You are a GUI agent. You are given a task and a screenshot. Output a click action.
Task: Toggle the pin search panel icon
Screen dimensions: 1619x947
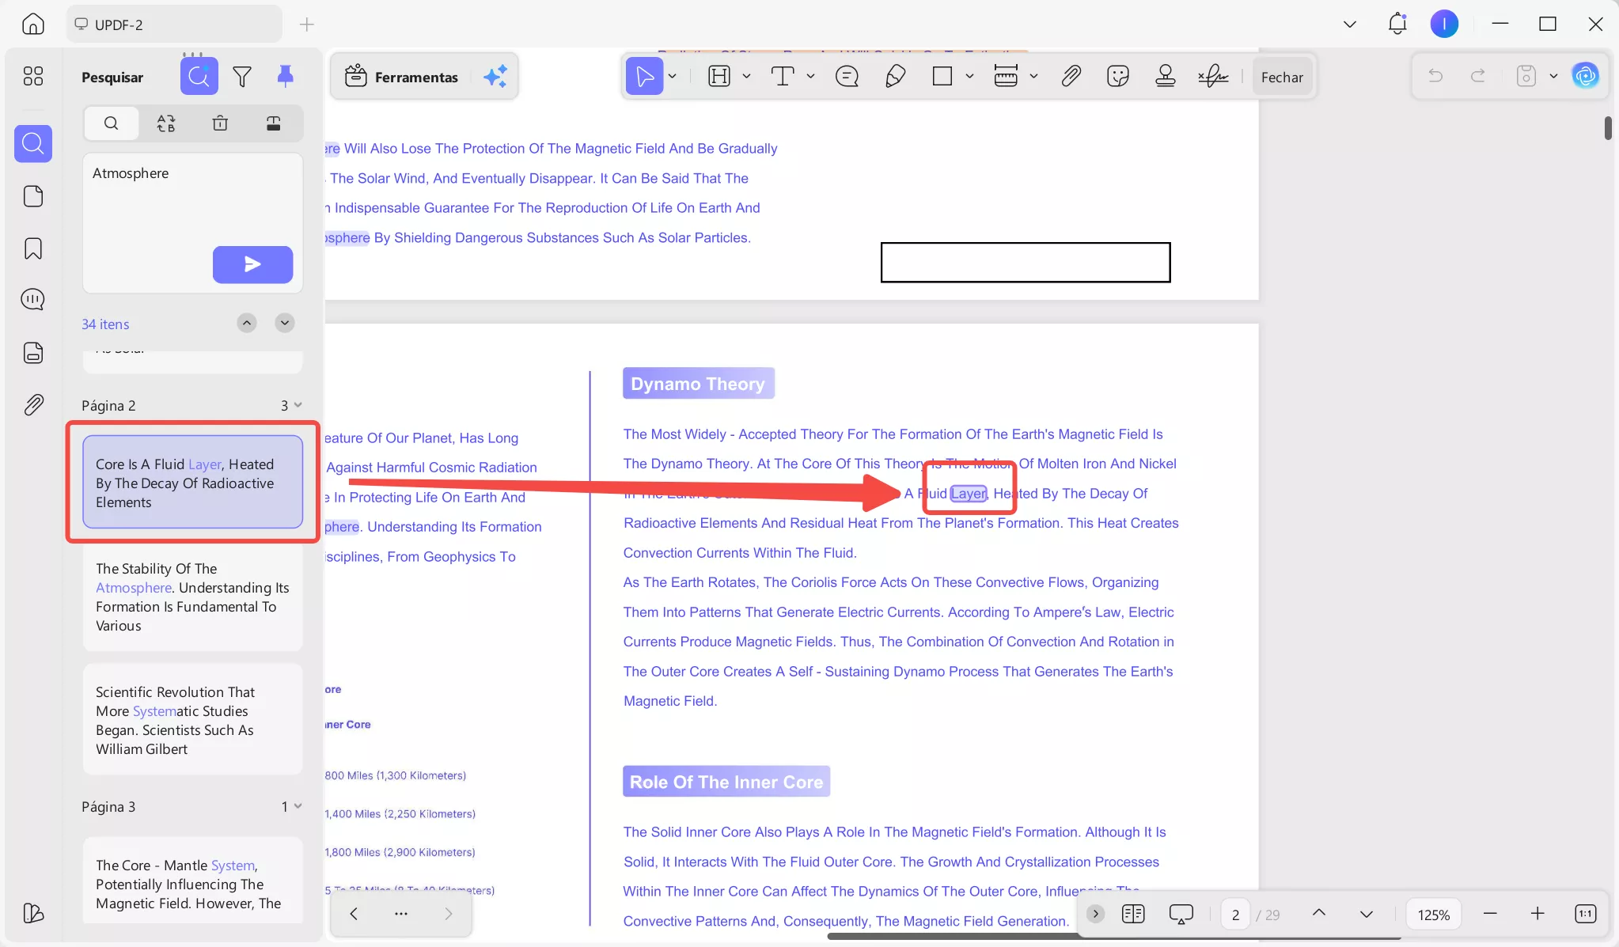[x=285, y=76]
